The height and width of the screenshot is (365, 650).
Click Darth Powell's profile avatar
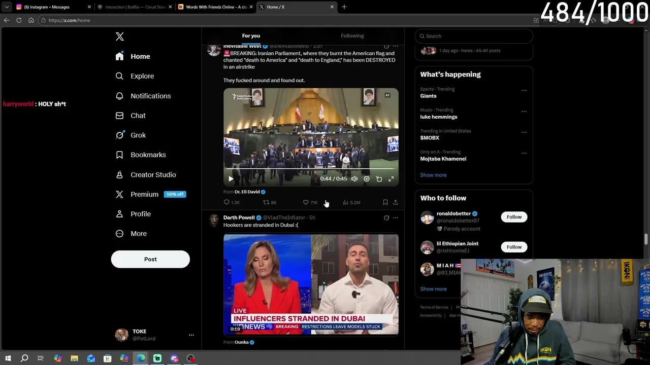tap(214, 221)
